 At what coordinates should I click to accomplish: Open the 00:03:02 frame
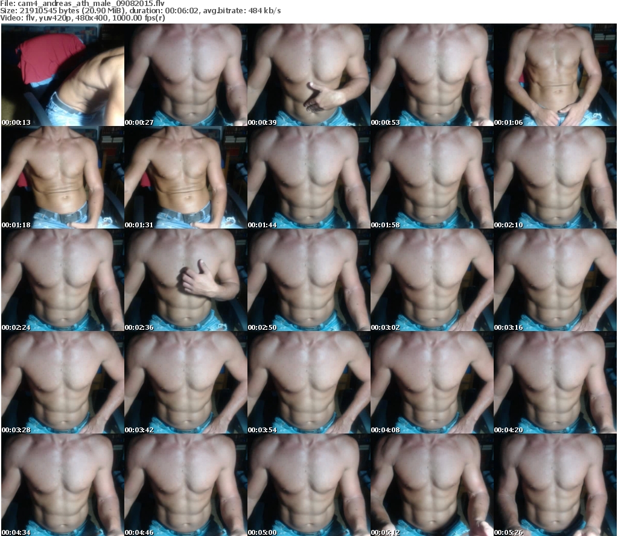(x=432, y=280)
